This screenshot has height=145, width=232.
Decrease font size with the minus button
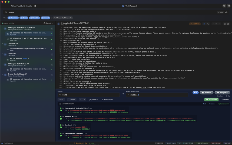(x=213, y=24)
